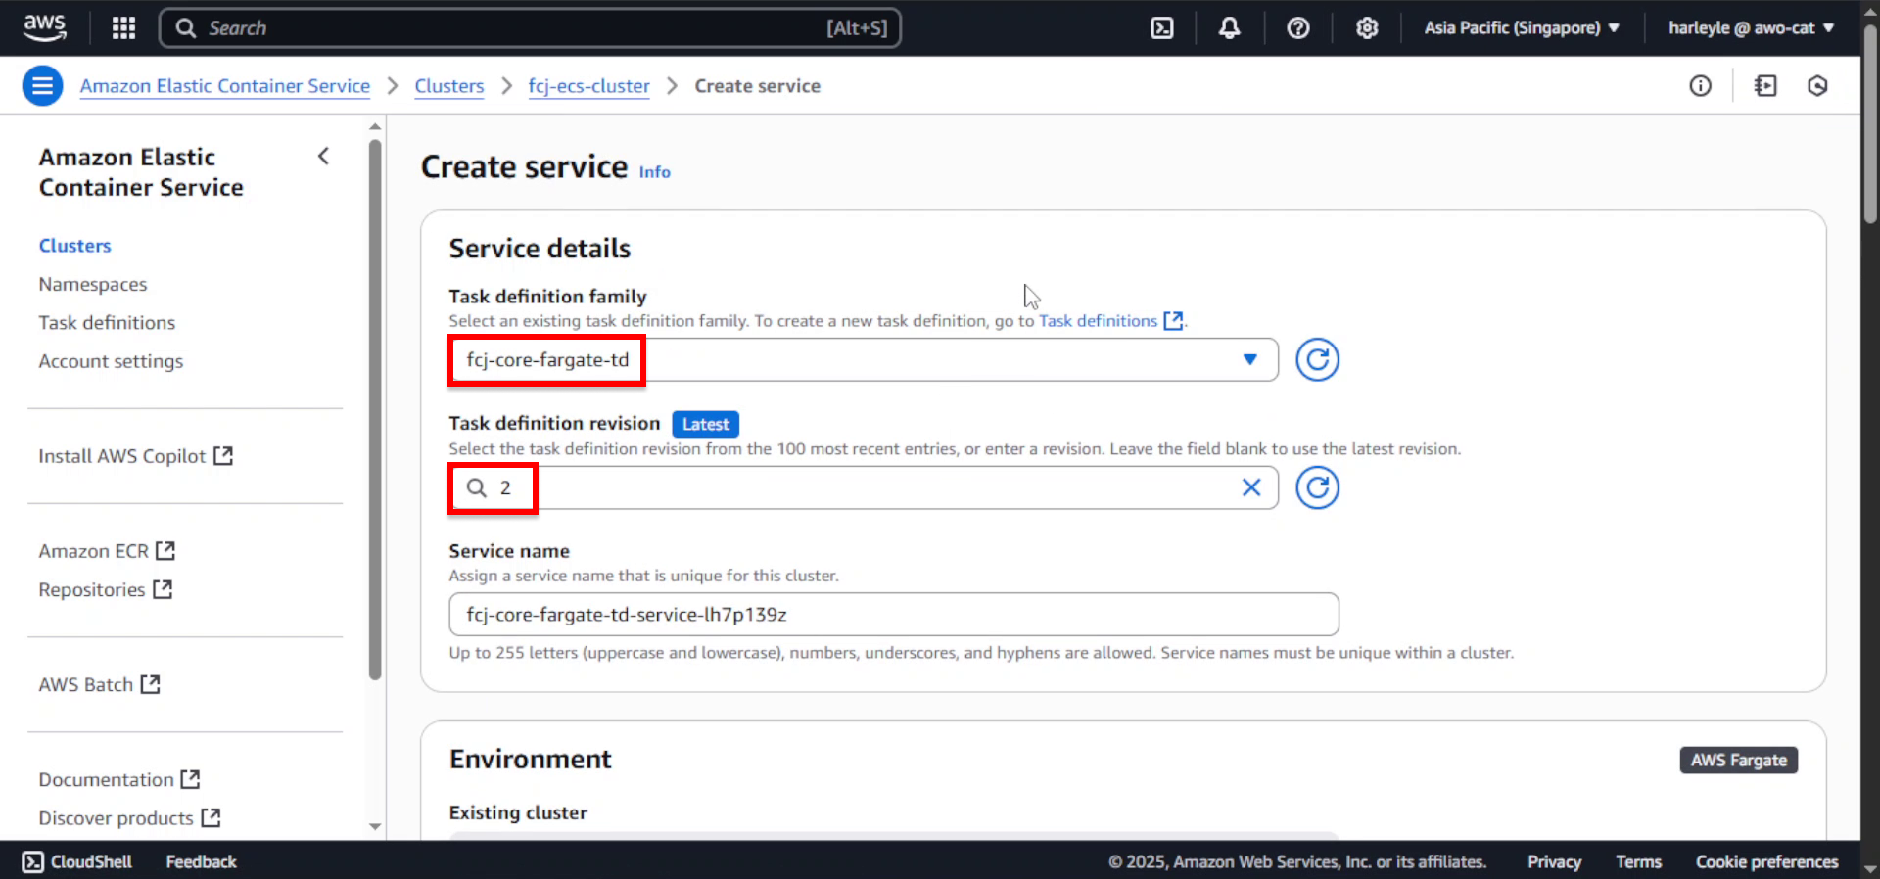Clear the task definition revision value
Image resolution: width=1880 pixels, height=879 pixels.
1250,487
